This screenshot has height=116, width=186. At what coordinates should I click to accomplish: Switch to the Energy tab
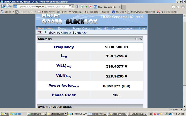pos(63,28)
